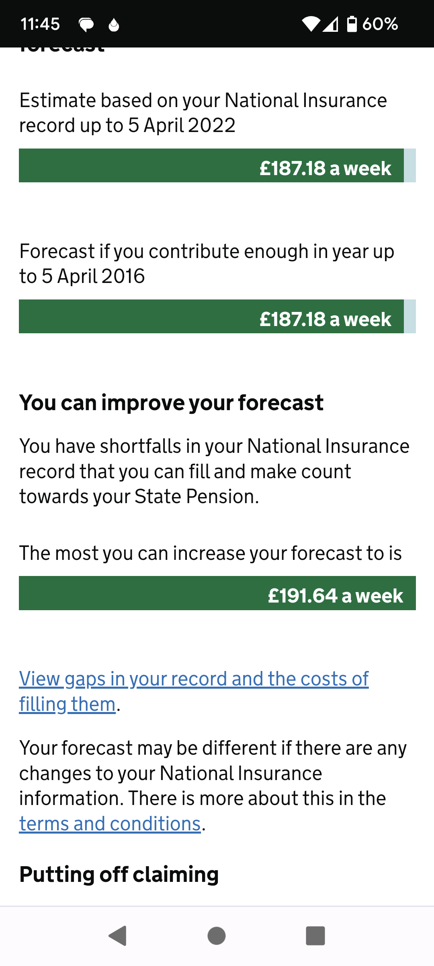The height and width of the screenshot is (966, 434).
Task: Tap 'The most you can increase' text
Action: pos(211,553)
